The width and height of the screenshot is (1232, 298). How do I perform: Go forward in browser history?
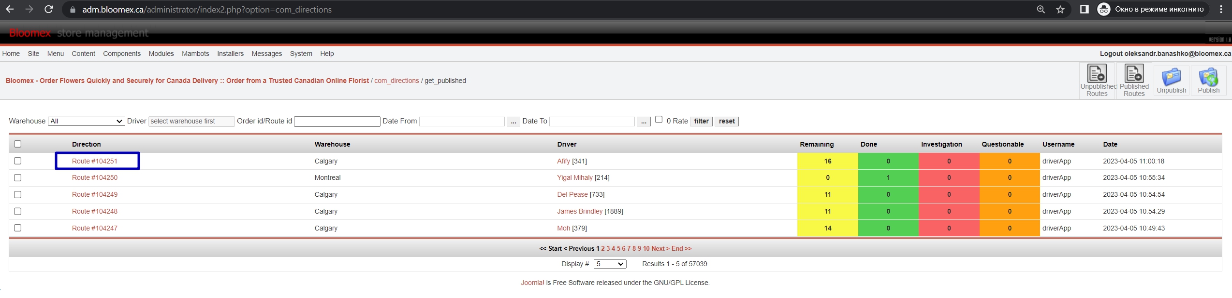29,9
